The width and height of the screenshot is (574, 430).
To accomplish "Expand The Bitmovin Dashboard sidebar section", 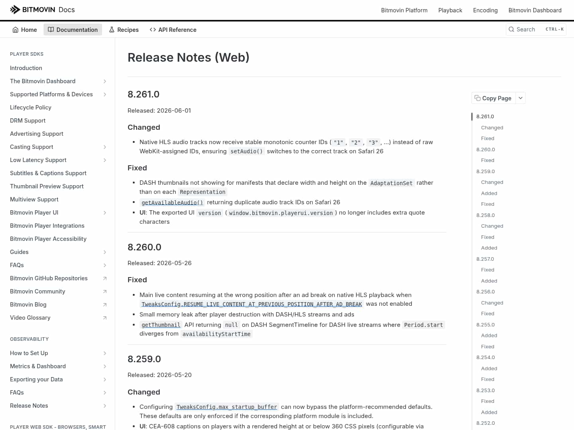I will click(105, 81).
